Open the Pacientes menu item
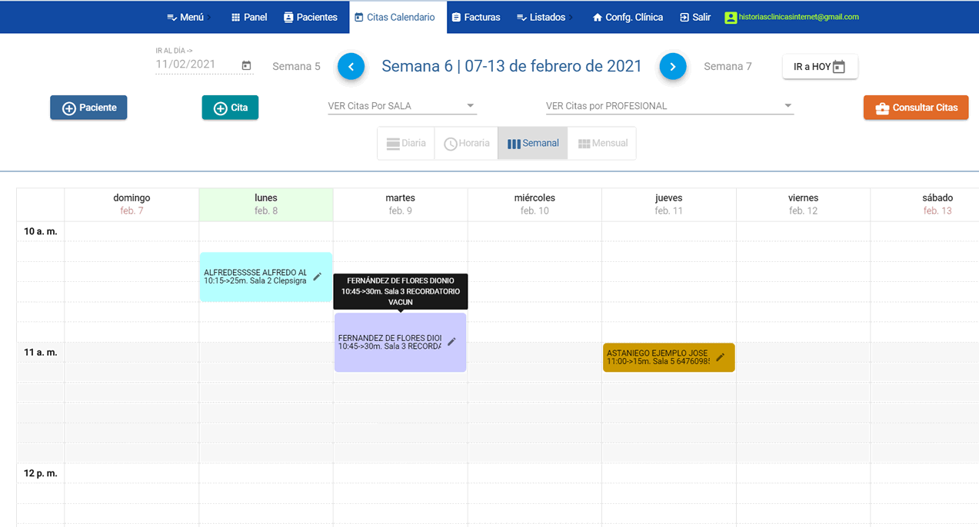The image size is (979, 527). click(x=310, y=17)
